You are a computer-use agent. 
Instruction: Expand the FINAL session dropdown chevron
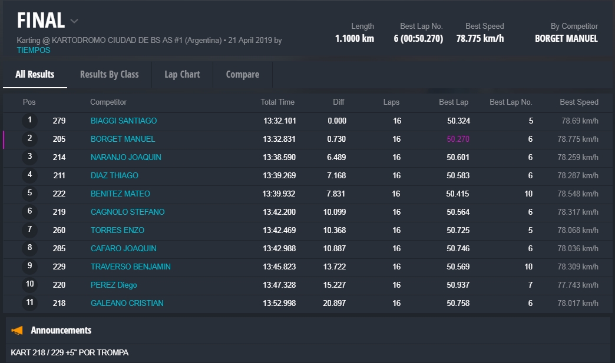[74, 21]
